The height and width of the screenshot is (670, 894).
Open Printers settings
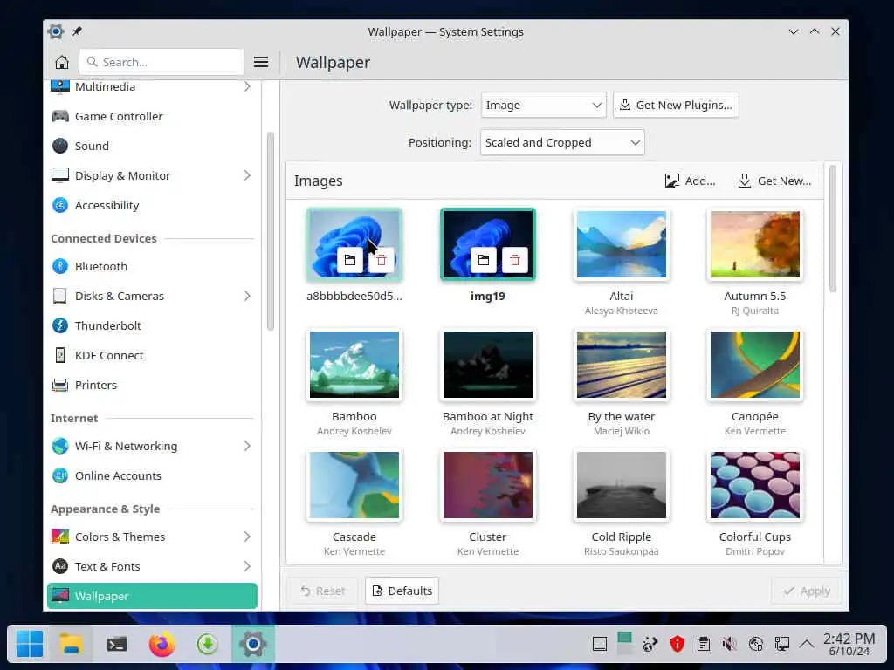point(152,385)
